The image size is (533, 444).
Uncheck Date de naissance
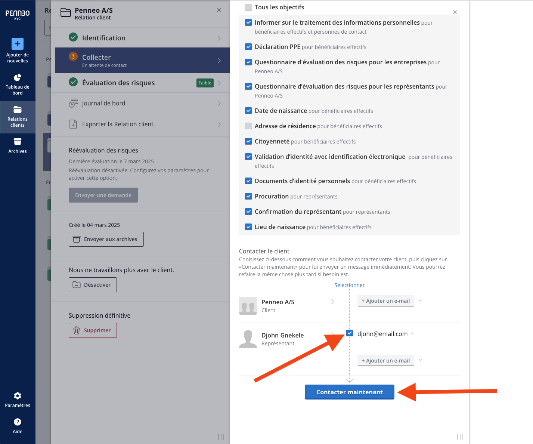pos(248,111)
